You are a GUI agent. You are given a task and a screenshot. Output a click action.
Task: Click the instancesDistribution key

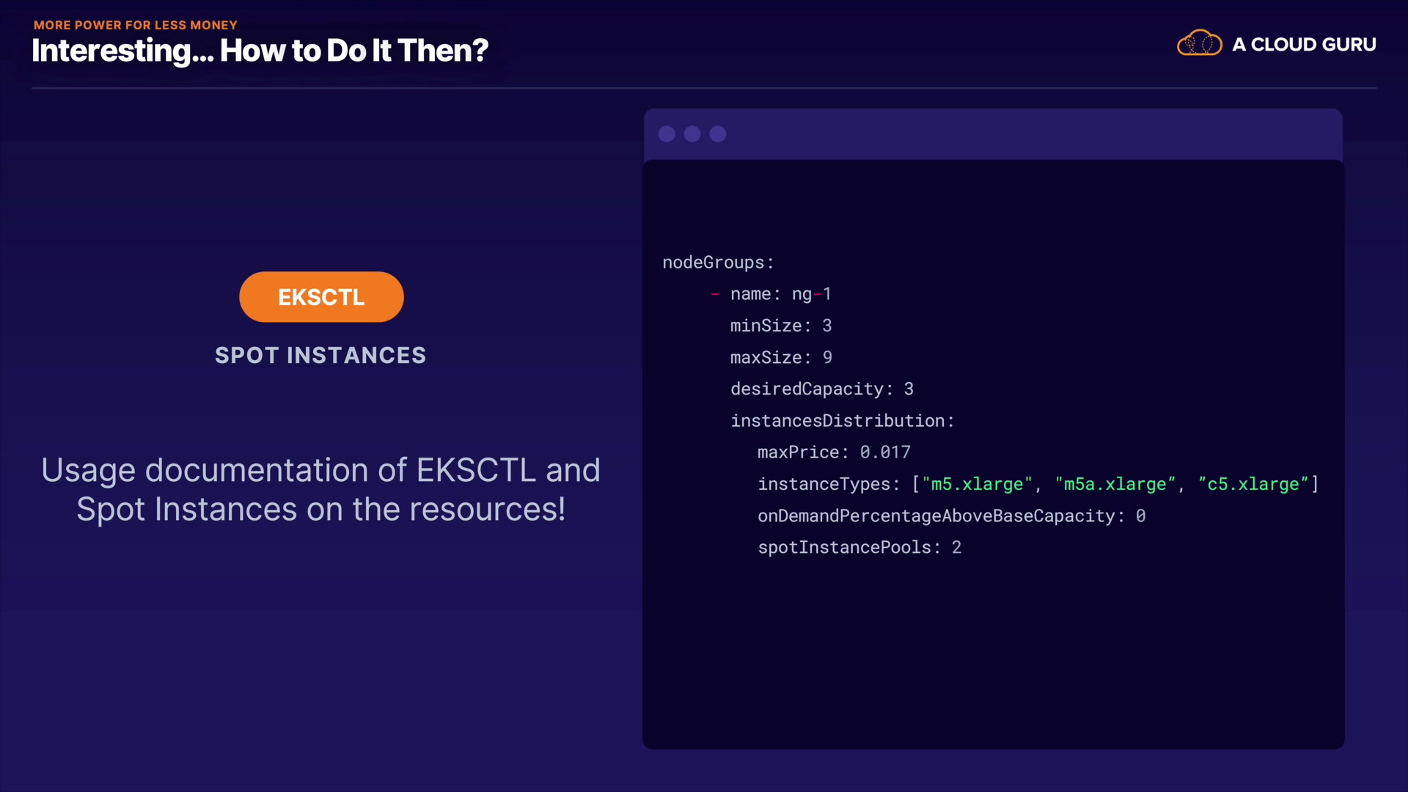pyautogui.click(x=837, y=421)
